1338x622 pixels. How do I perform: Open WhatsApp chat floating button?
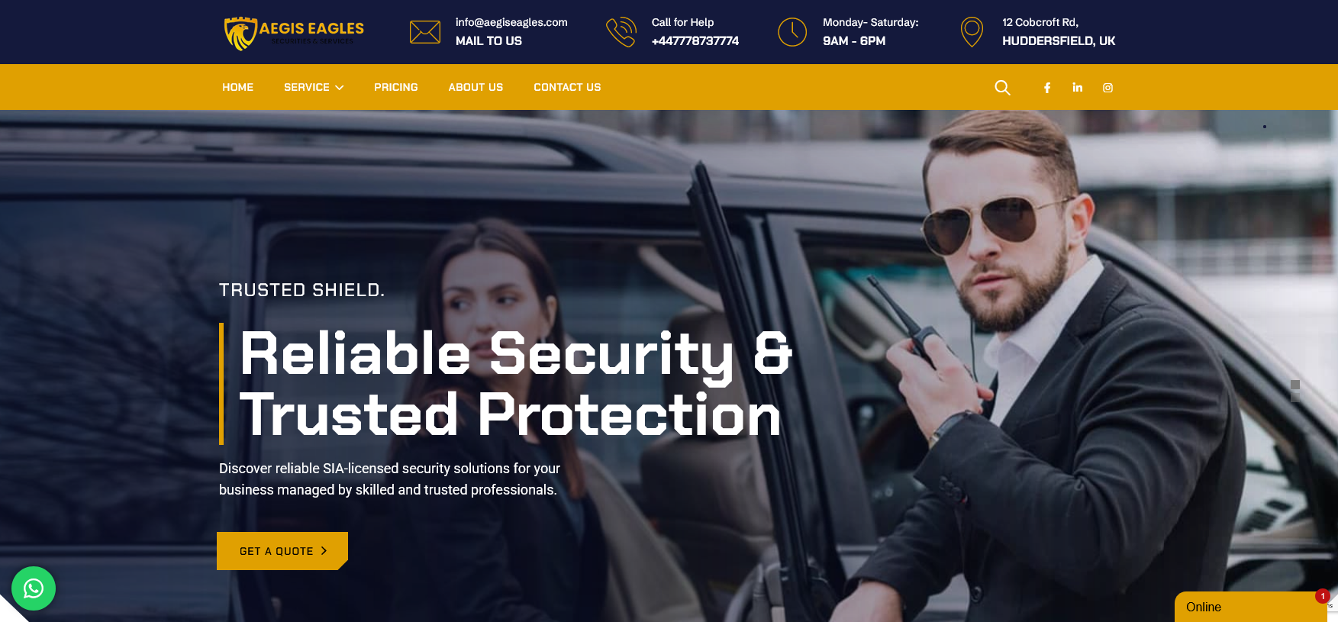tap(34, 588)
